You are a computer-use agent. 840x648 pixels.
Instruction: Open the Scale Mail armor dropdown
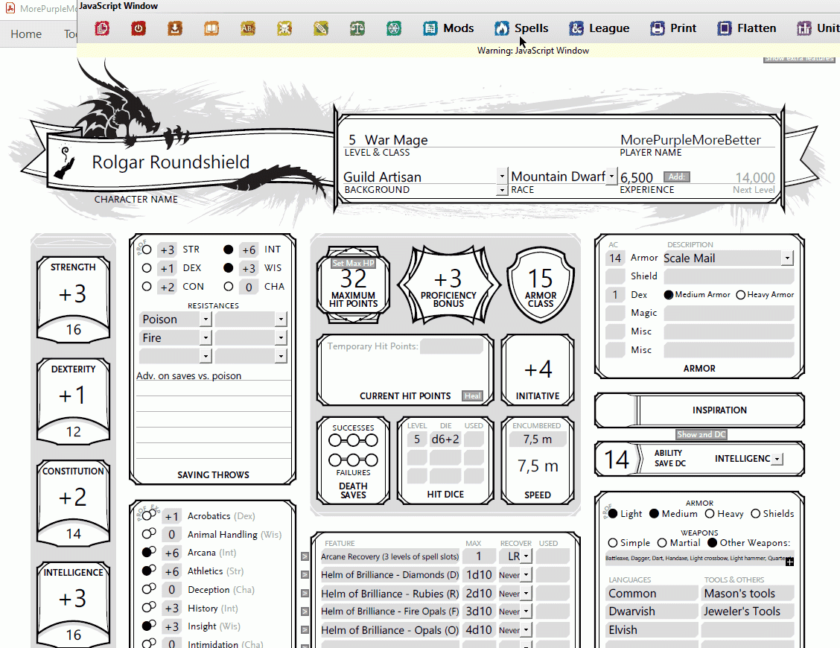point(787,258)
